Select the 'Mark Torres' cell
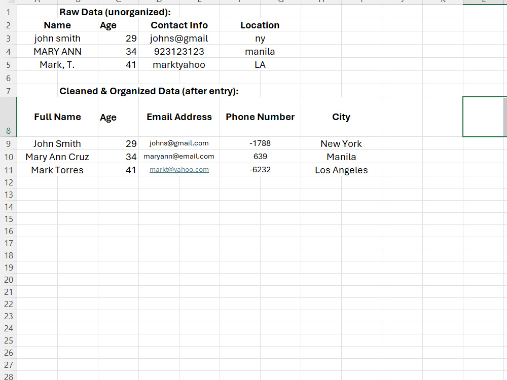Screen dimensions: 507x380 tap(57, 170)
